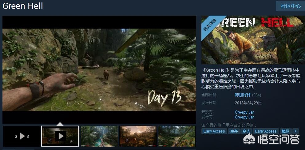This screenshot has width=305, height=150.
Task: Open the 社区中心 community hub
Action: click(x=290, y=6)
